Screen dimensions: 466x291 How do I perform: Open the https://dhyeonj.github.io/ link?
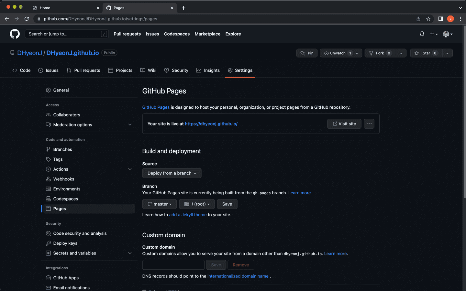pyautogui.click(x=211, y=124)
